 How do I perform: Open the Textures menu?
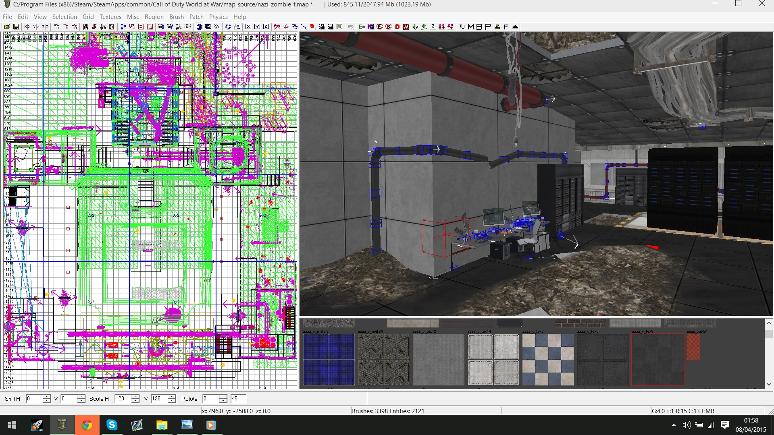coord(110,17)
